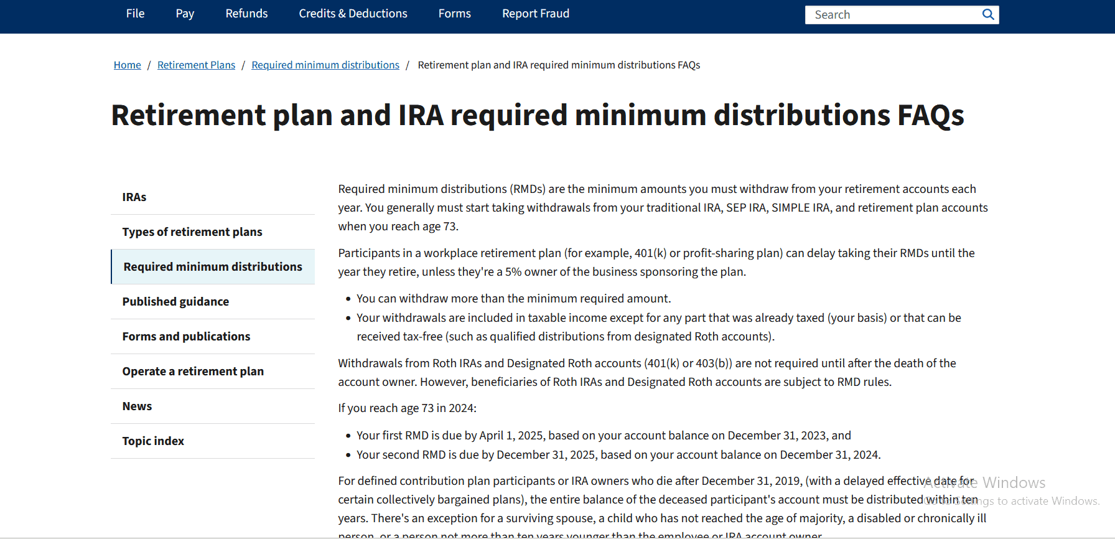Open the Forms menu
This screenshot has width=1115, height=539.
(454, 14)
